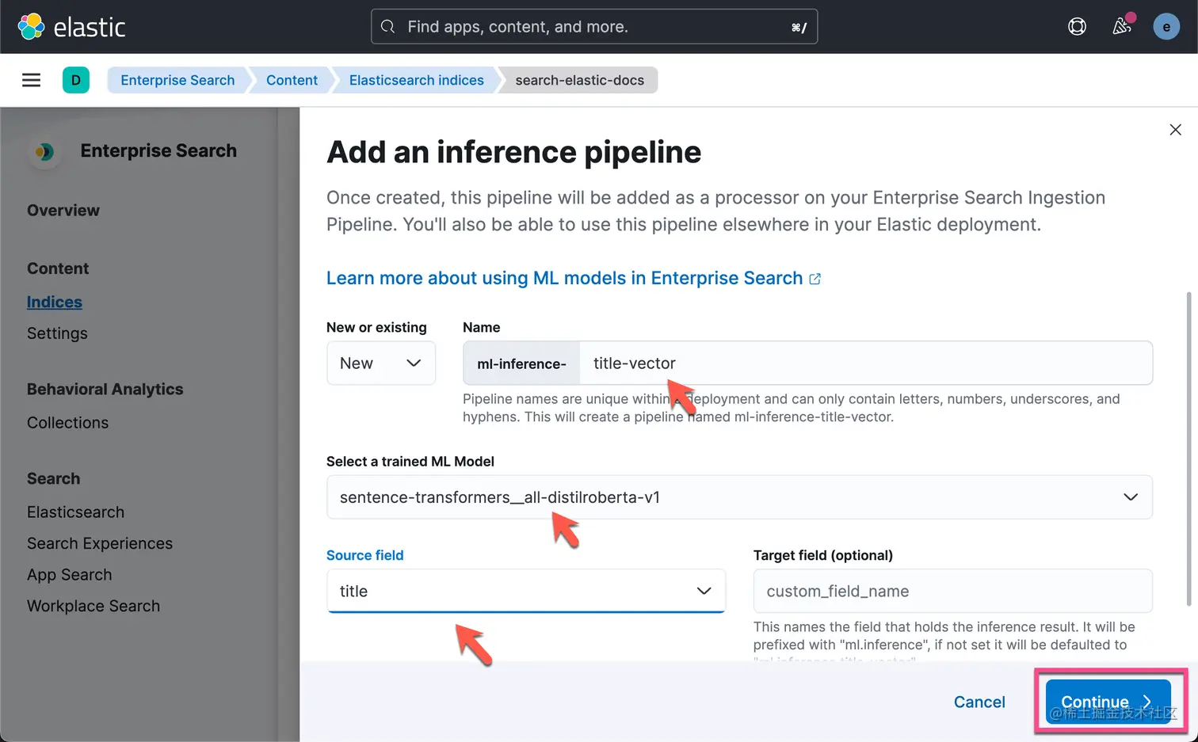1198x742 pixels.
Task: Open the trained ML Model dropdown
Action: click(x=739, y=497)
